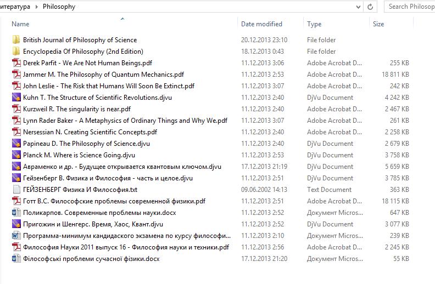435x284 pixels.
Task: Click the Search Philosophy input box
Action: pyautogui.click(x=410, y=7)
